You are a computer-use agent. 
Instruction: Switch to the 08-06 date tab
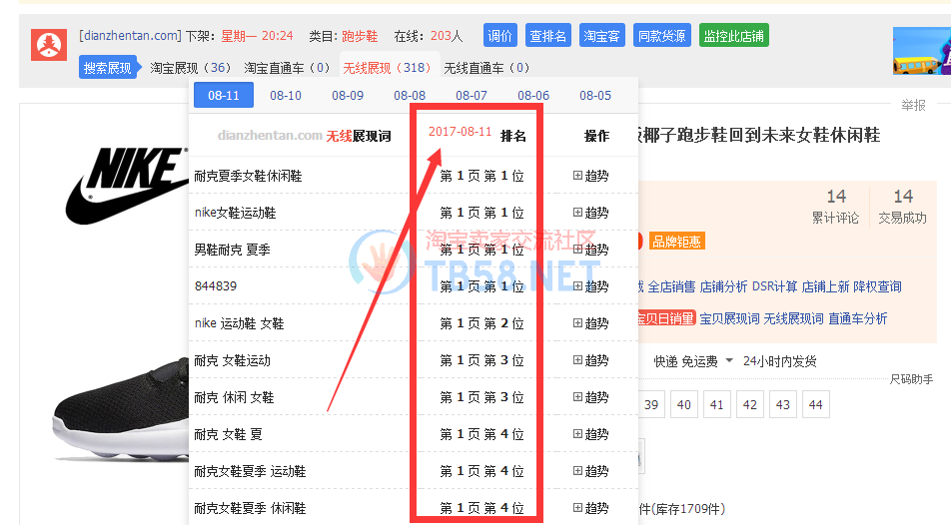pos(533,95)
